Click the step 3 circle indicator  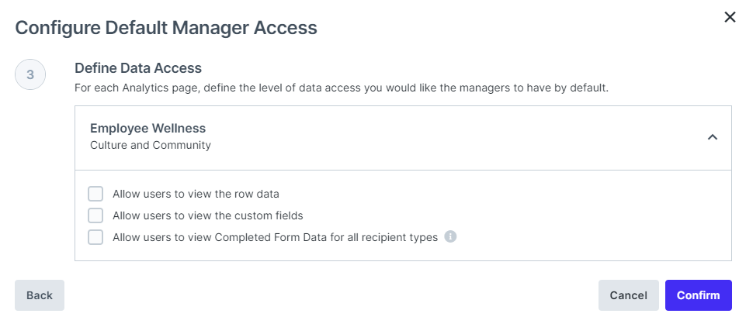tap(30, 74)
